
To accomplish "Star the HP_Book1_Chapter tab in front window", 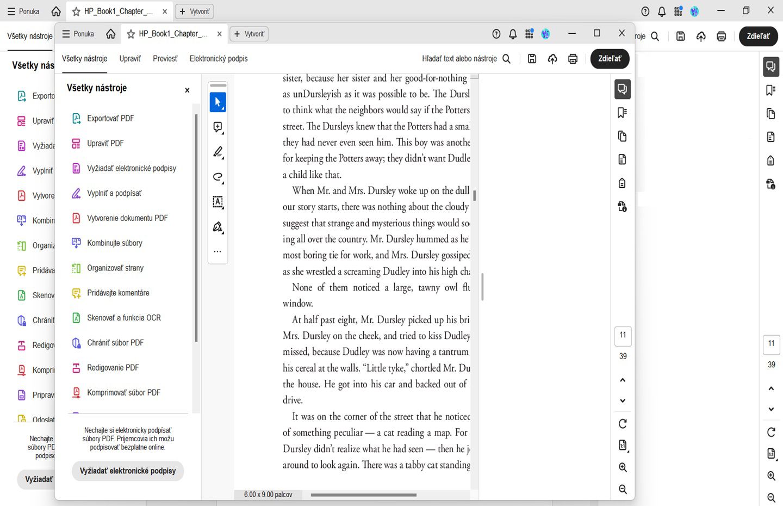I will 131,34.
